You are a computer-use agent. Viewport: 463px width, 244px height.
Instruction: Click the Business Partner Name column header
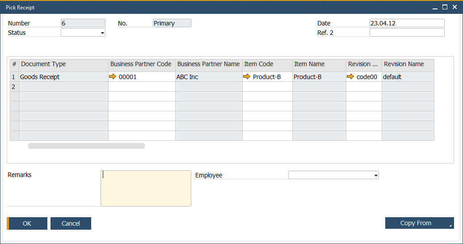209,64
